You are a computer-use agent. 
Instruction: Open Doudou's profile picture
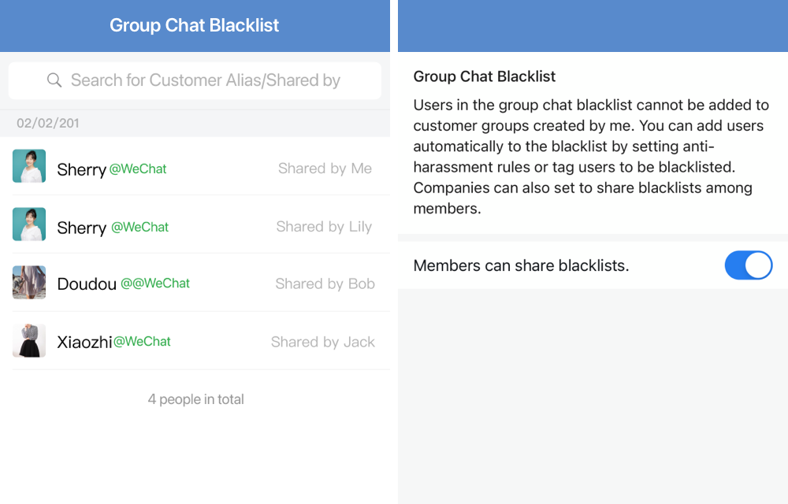pos(29,283)
